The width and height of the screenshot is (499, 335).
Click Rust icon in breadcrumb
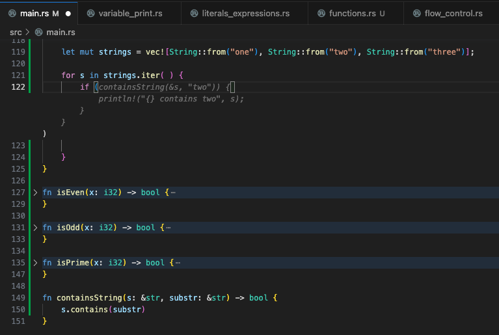[x=39, y=32]
